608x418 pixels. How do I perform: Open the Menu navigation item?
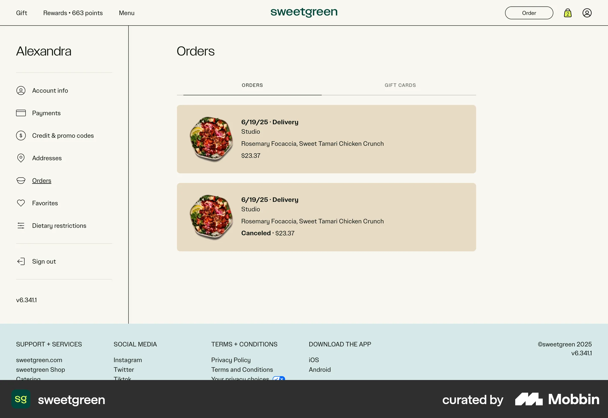(x=126, y=13)
